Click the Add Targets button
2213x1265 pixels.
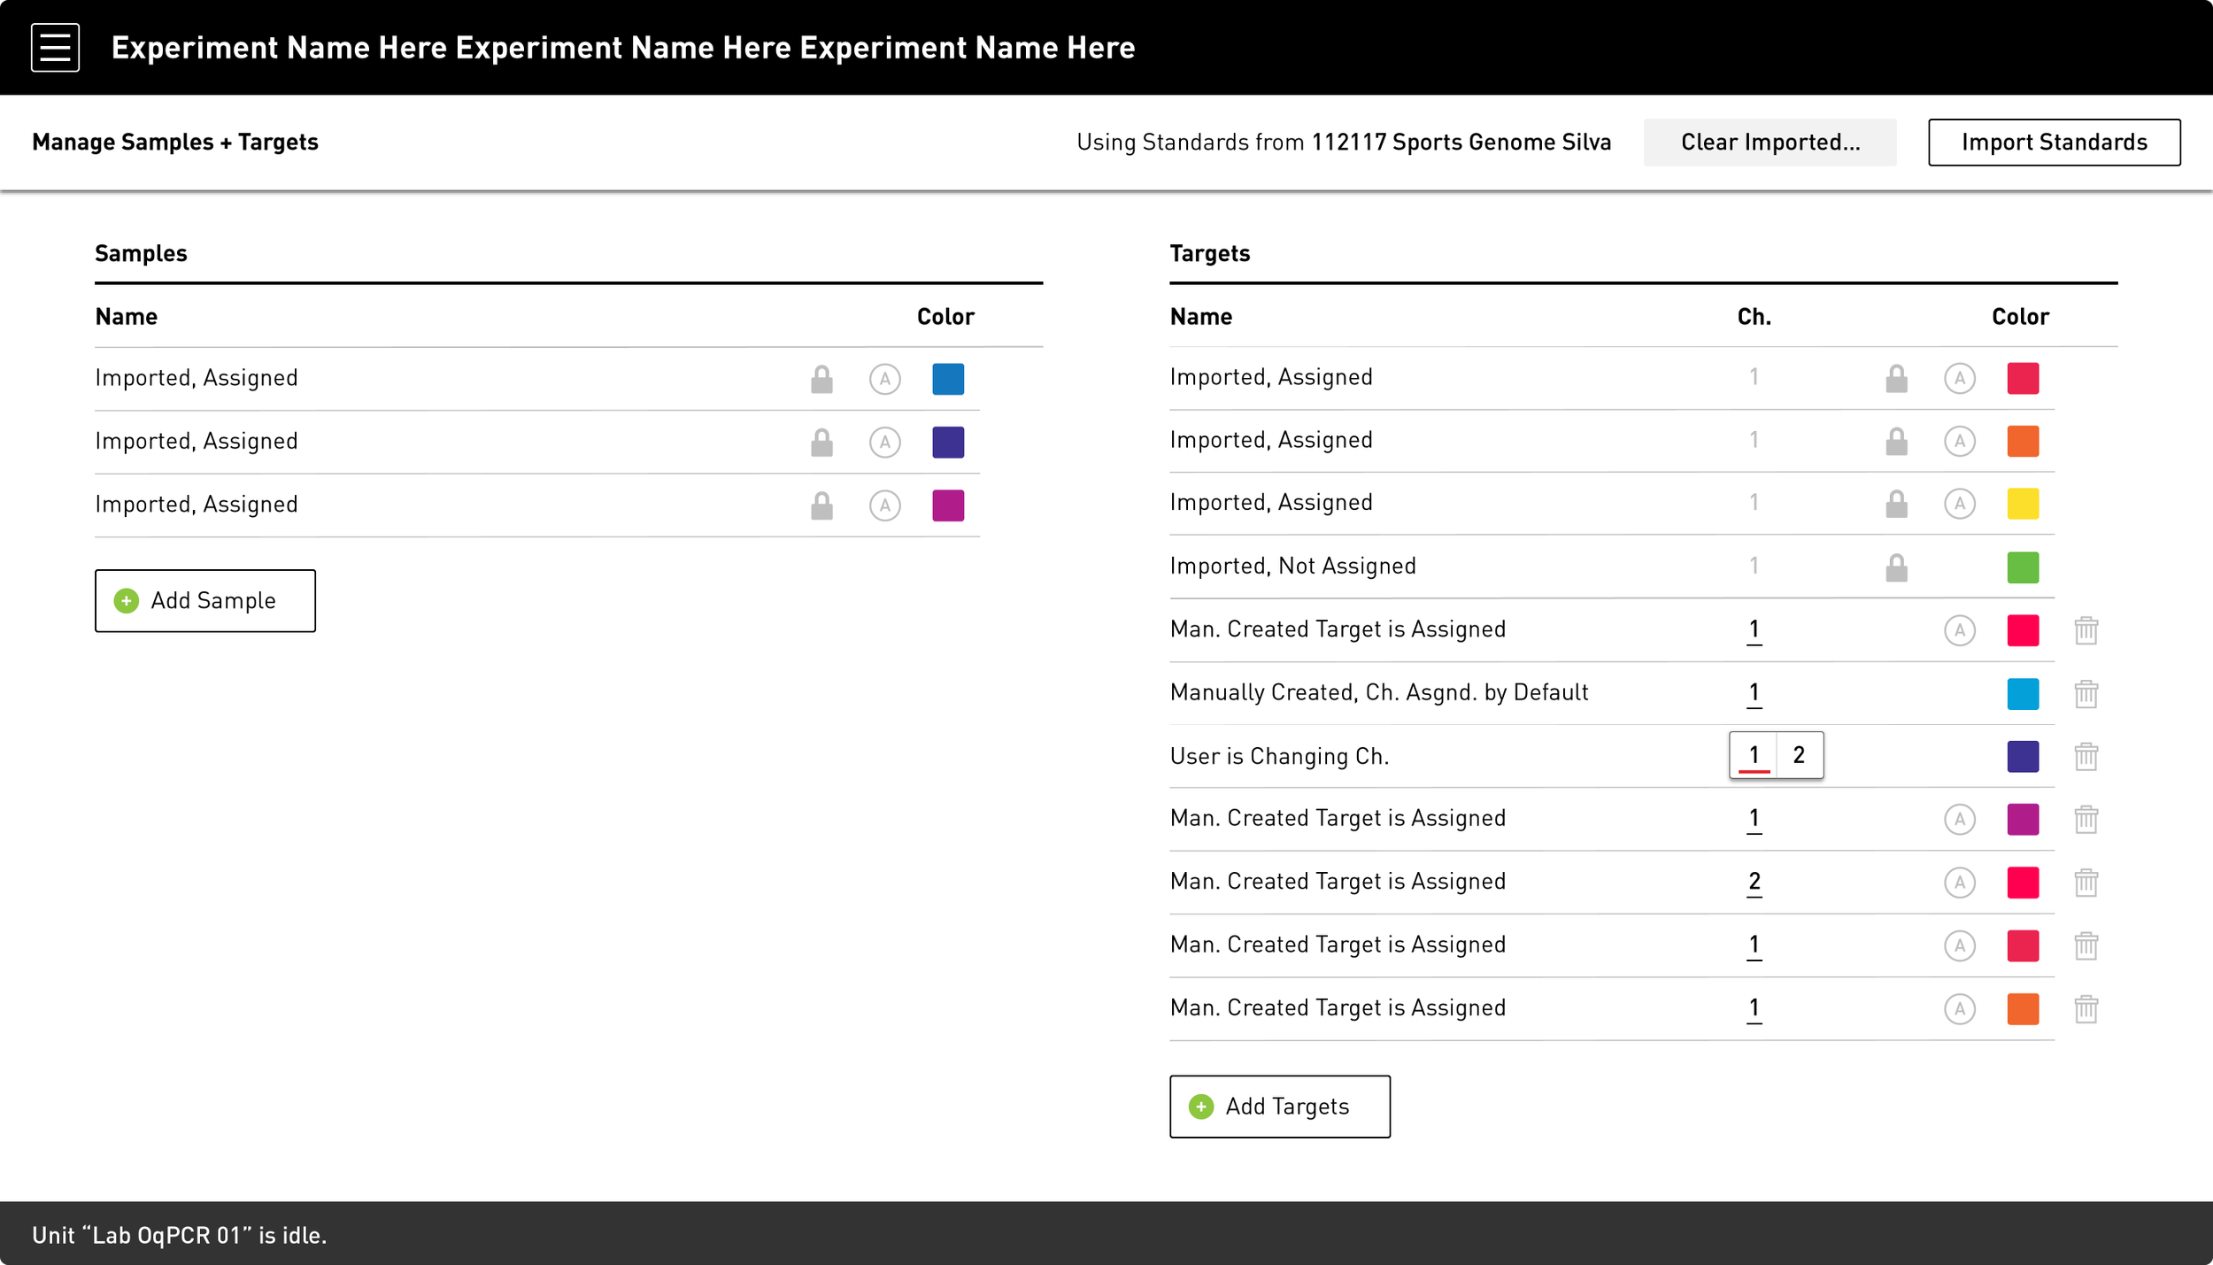click(x=1279, y=1106)
